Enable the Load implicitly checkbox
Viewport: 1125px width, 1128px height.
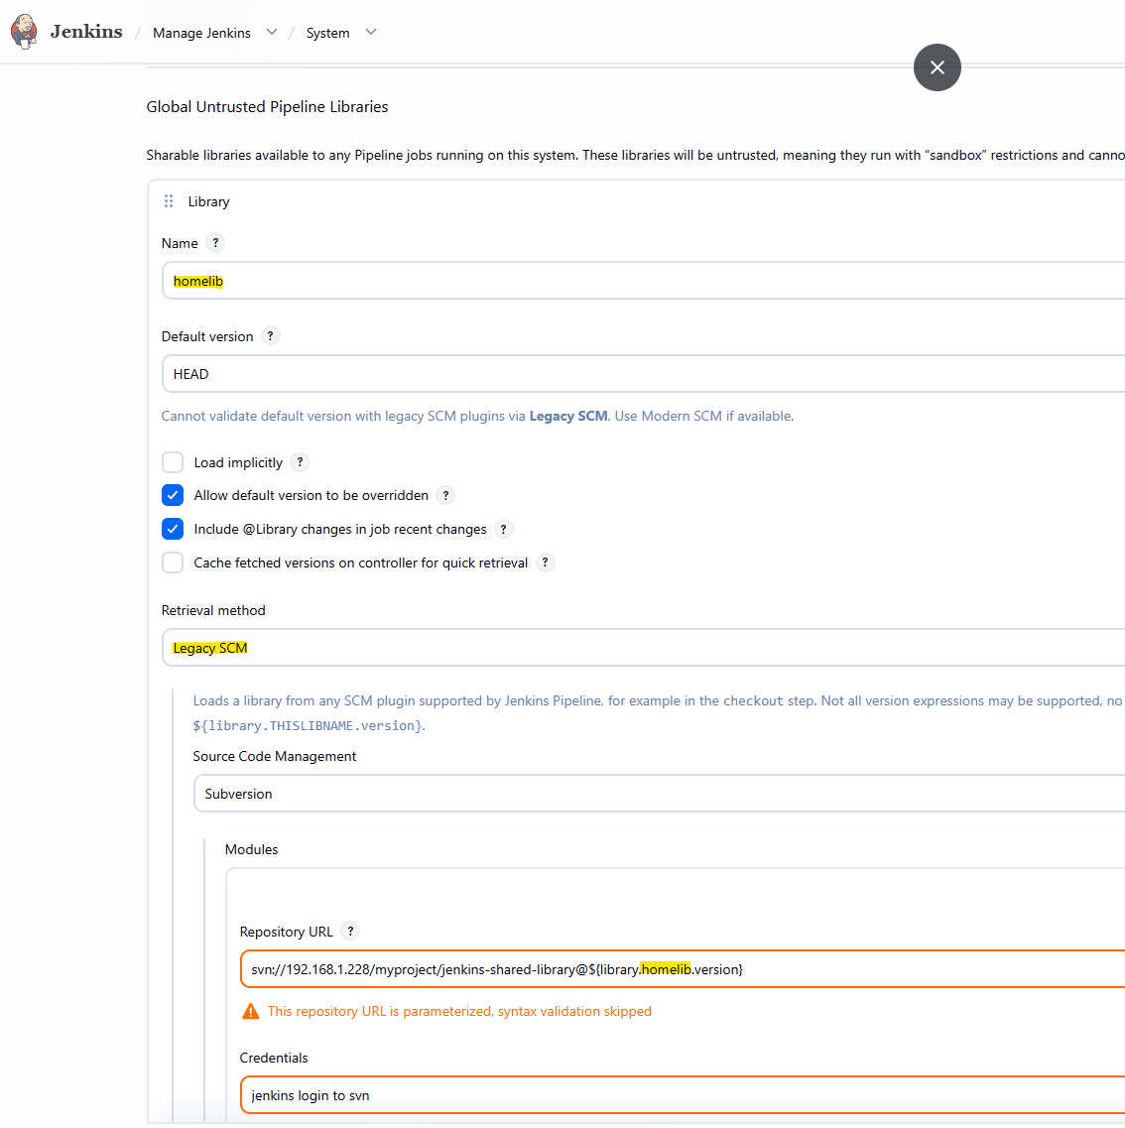173,462
